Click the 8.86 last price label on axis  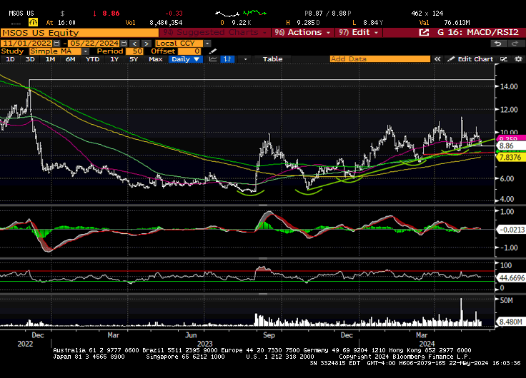[510, 145]
